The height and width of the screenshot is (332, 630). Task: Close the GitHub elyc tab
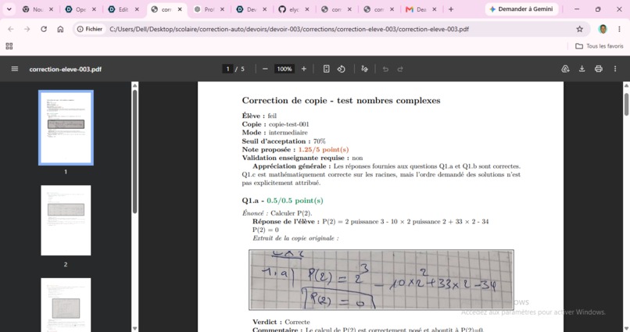point(307,9)
